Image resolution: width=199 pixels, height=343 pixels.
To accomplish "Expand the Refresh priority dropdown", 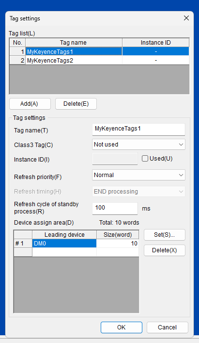I will coord(138,175).
